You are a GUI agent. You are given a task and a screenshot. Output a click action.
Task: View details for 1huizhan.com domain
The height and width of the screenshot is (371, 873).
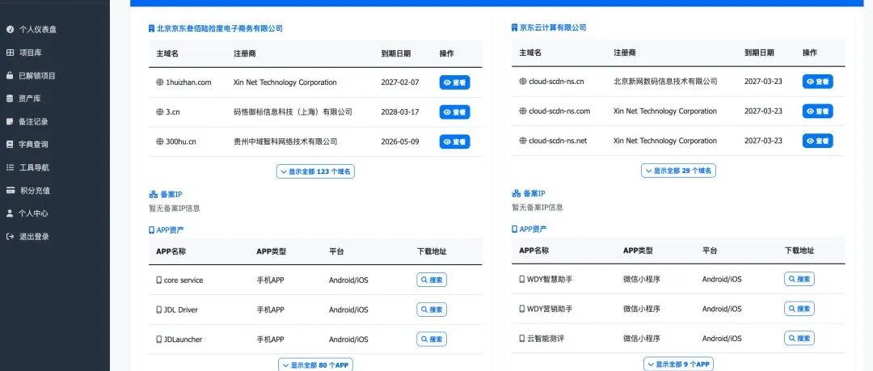click(x=454, y=82)
